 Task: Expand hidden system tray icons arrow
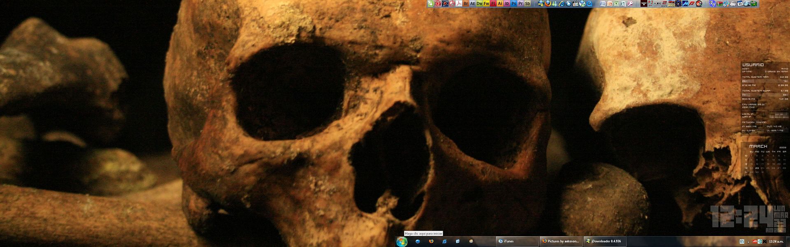748,242
